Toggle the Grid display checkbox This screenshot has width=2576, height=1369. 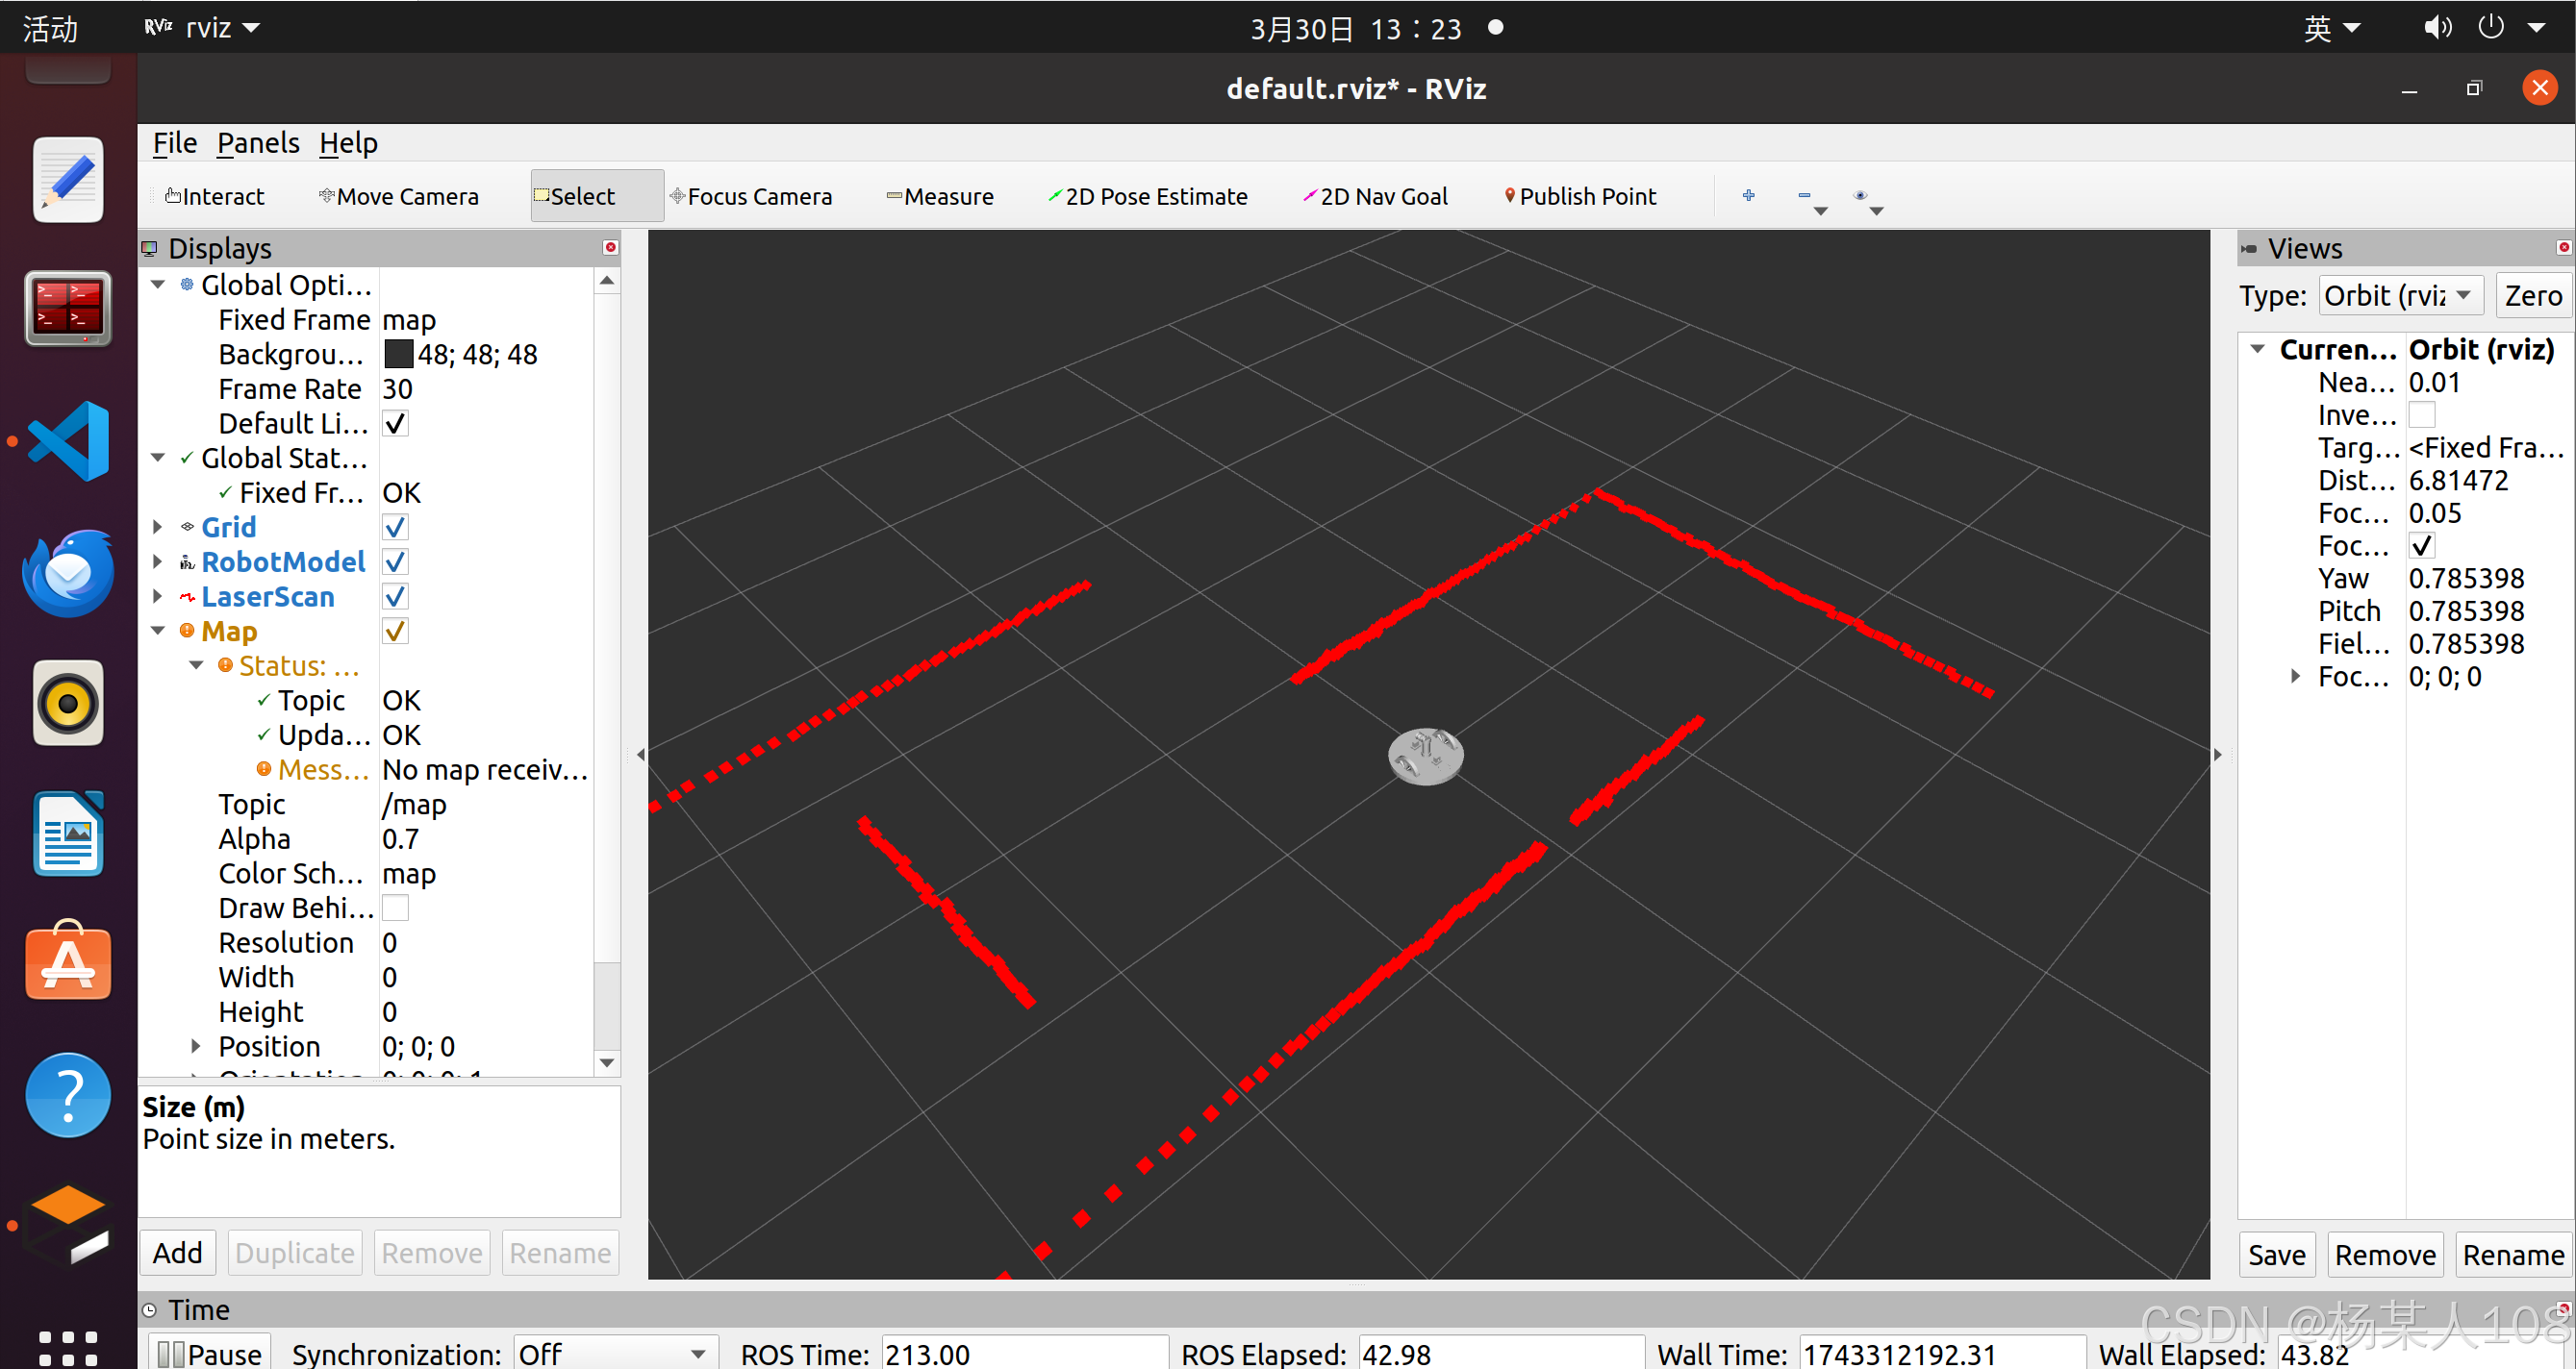[x=395, y=527]
